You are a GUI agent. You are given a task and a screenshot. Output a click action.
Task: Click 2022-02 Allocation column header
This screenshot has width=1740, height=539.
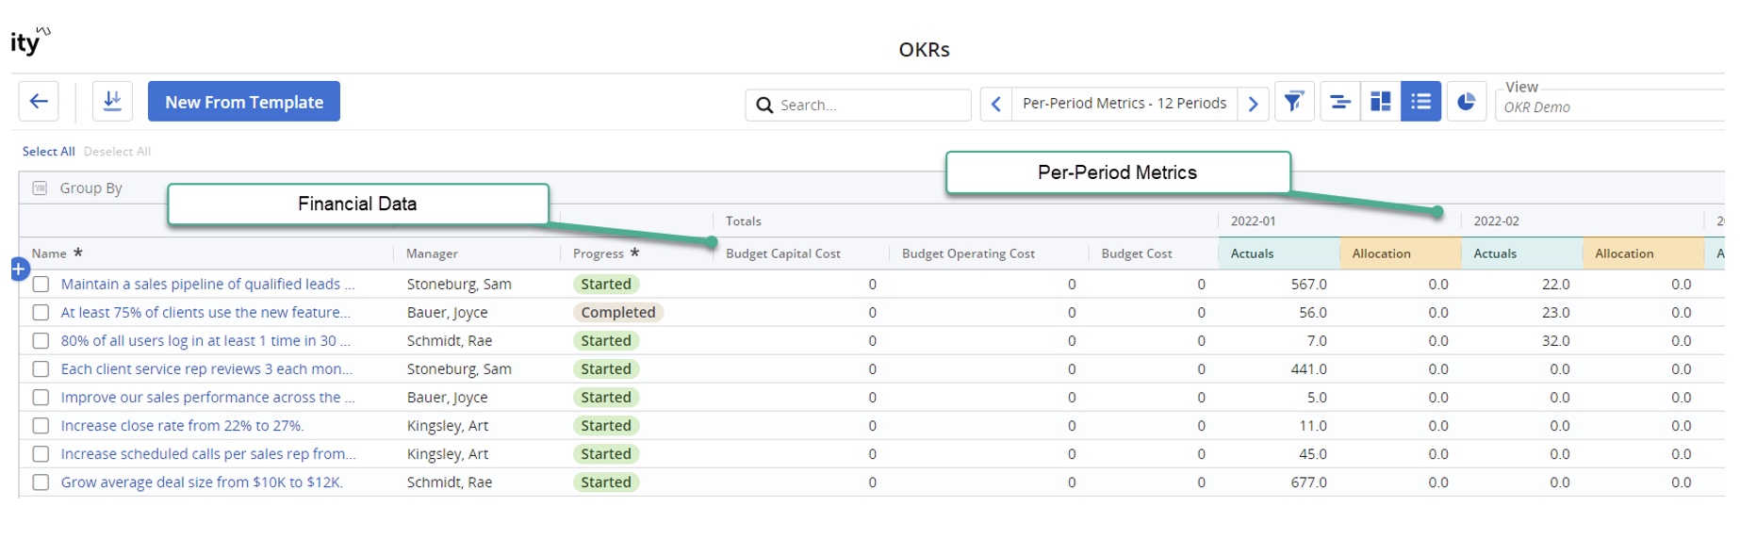(x=1644, y=253)
